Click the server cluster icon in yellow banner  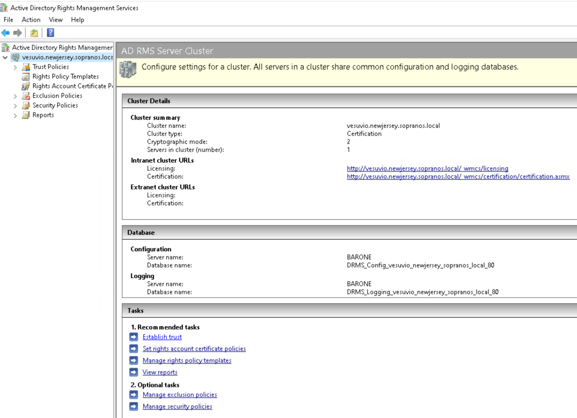(x=128, y=69)
